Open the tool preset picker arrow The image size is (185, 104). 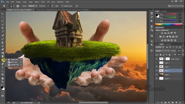(7, 6)
